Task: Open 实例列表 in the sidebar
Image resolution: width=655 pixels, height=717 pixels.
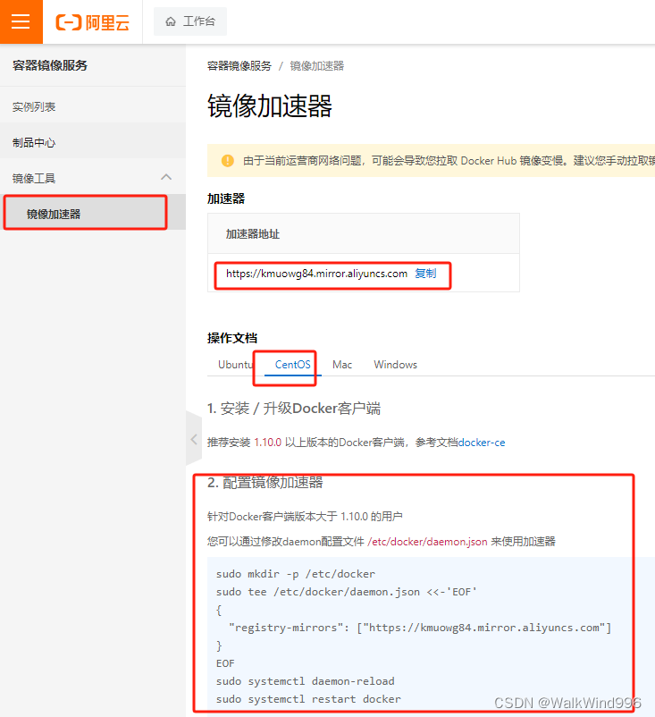Action: 93,107
